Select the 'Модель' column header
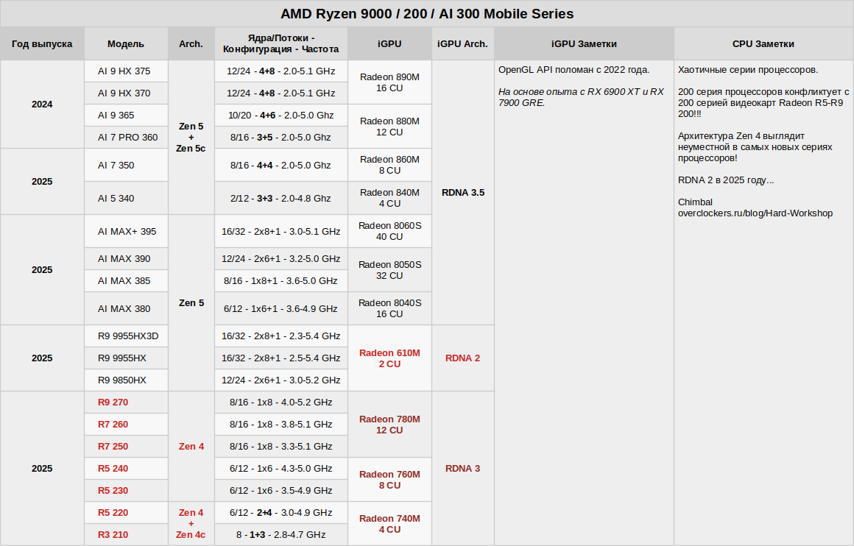 pyautogui.click(x=126, y=43)
